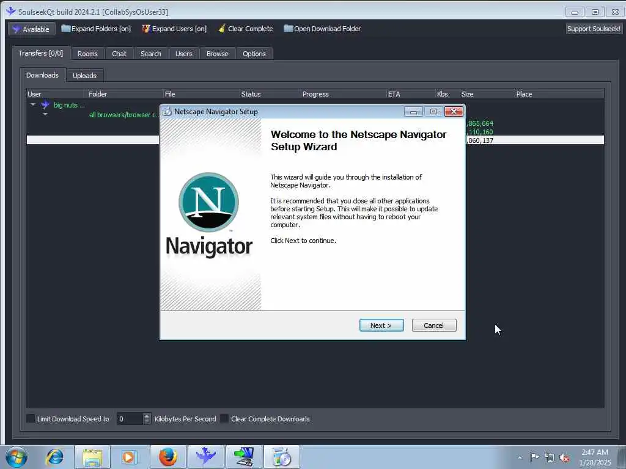The width and height of the screenshot is (626, 469).
Task: Click the highlighted size value ending 060,137
Action: 480,140
